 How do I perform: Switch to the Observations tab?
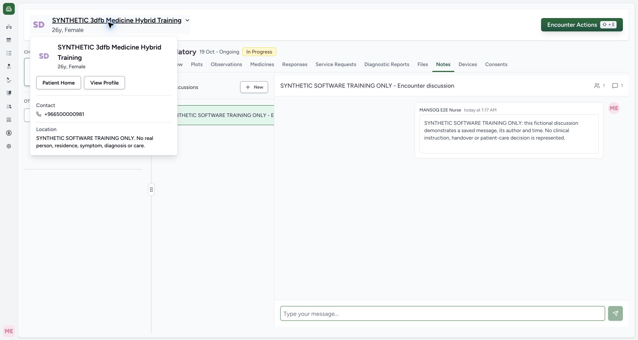click(226, 64)
